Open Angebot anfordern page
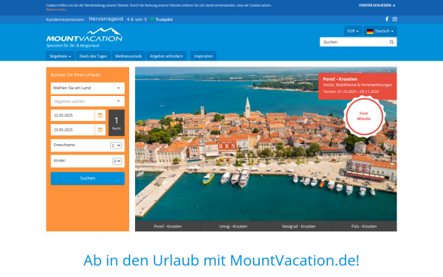The width and height of the screenshot is (443, 277). [x=166, y=56]
